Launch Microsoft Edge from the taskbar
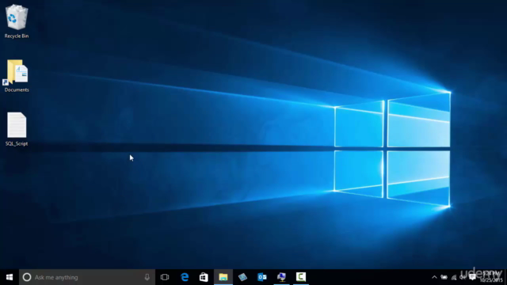Image resolution: width=507 pixels, height=285 pixels. [185, 277]
